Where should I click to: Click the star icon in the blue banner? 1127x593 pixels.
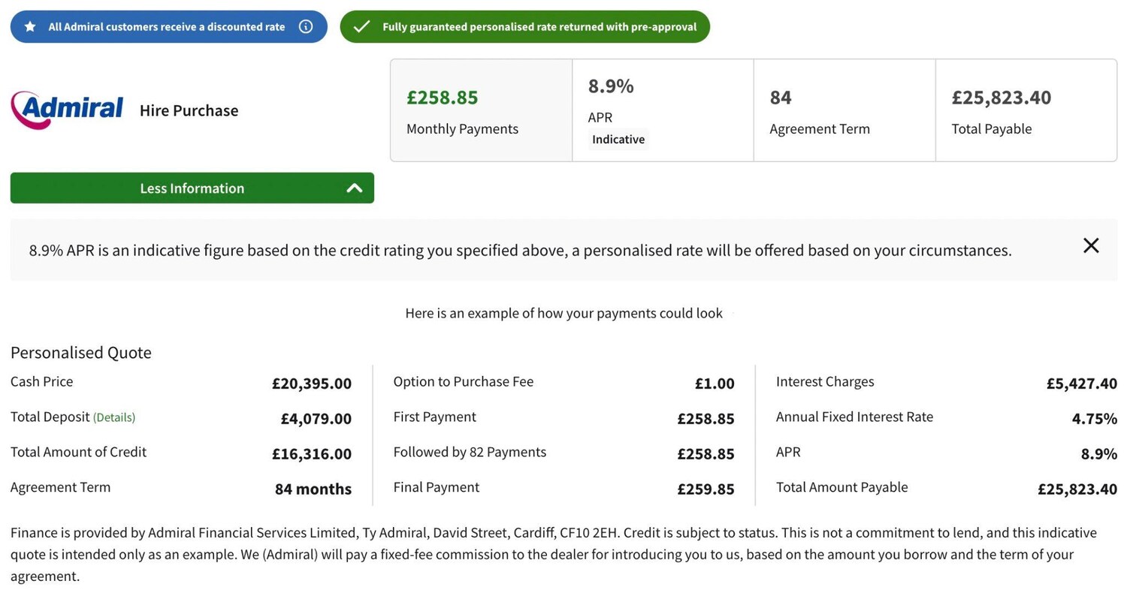[30, 27]
